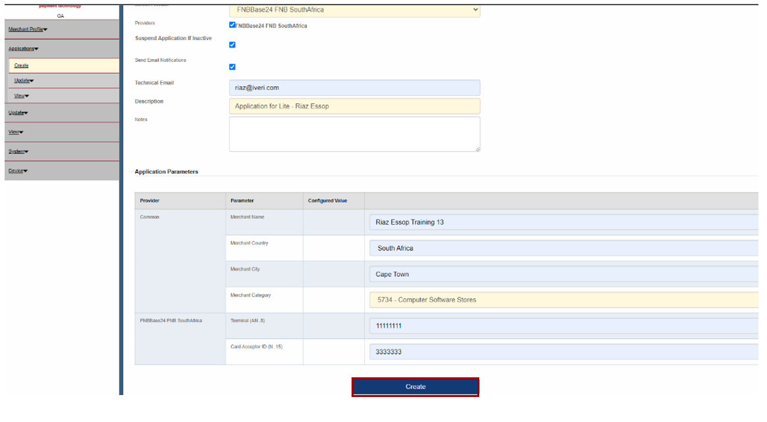Collapse the Applications sidebar menu
The image size is (767, 422).
click(23, 49)
